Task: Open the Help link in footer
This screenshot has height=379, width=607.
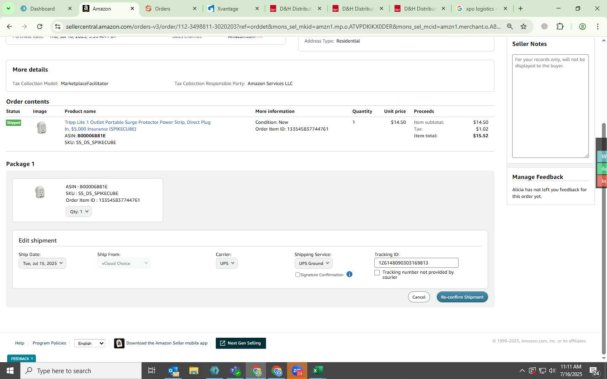Action: click(20, 343)
